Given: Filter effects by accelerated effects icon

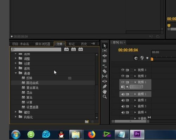Looking at the screenshot, I should [x=67, y=49].
